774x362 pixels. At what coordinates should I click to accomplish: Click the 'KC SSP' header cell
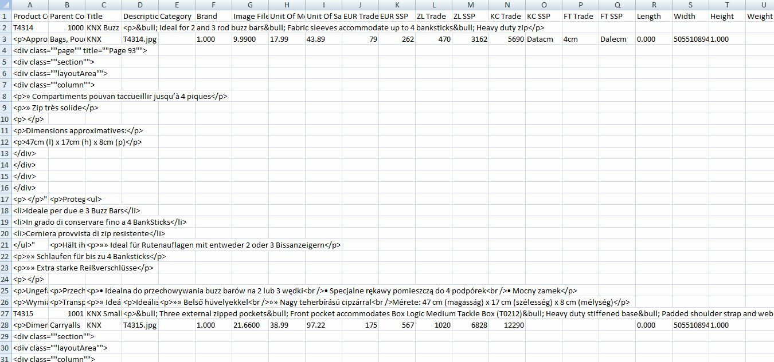(x=544, y=16)
